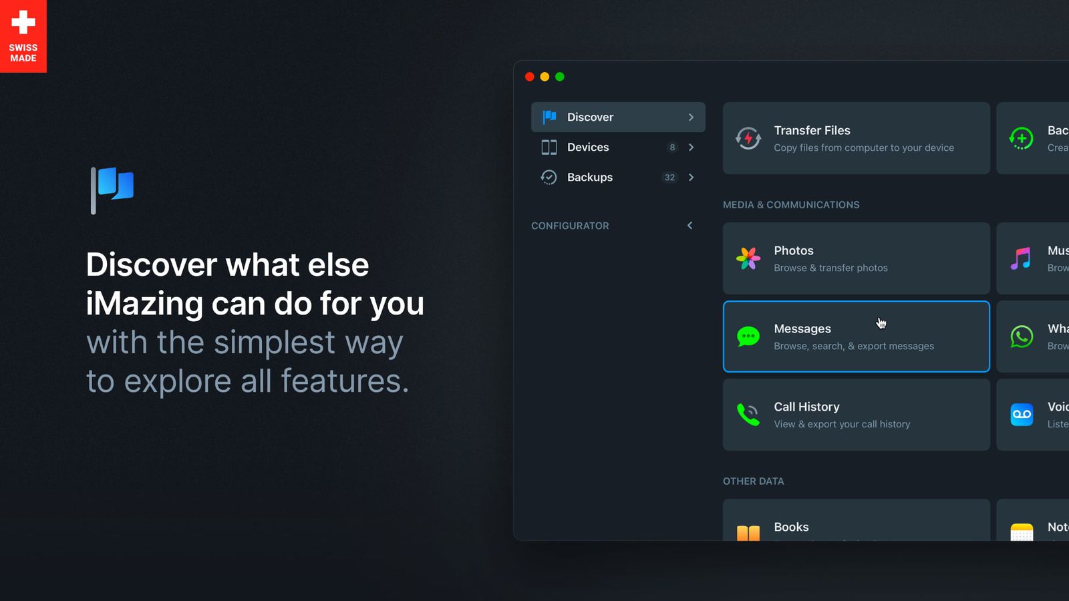Expand the Discover chevron arrow

(x=691, y=117)
